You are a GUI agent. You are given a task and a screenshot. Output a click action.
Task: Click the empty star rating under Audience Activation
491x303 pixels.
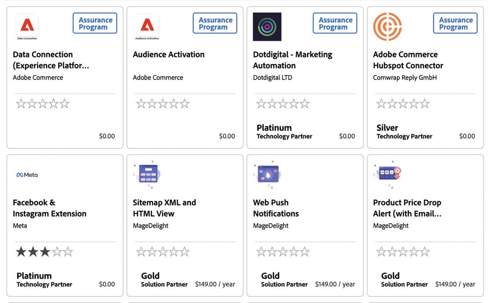[163, 104]
